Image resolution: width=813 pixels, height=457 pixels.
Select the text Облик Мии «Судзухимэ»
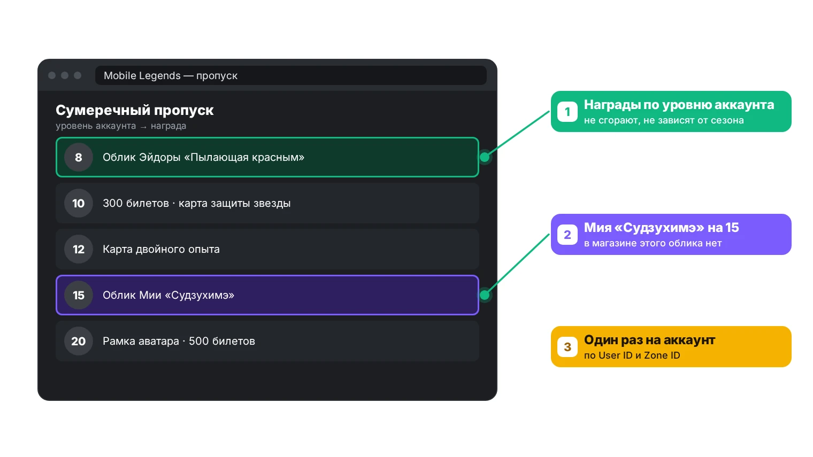[168, 295]
